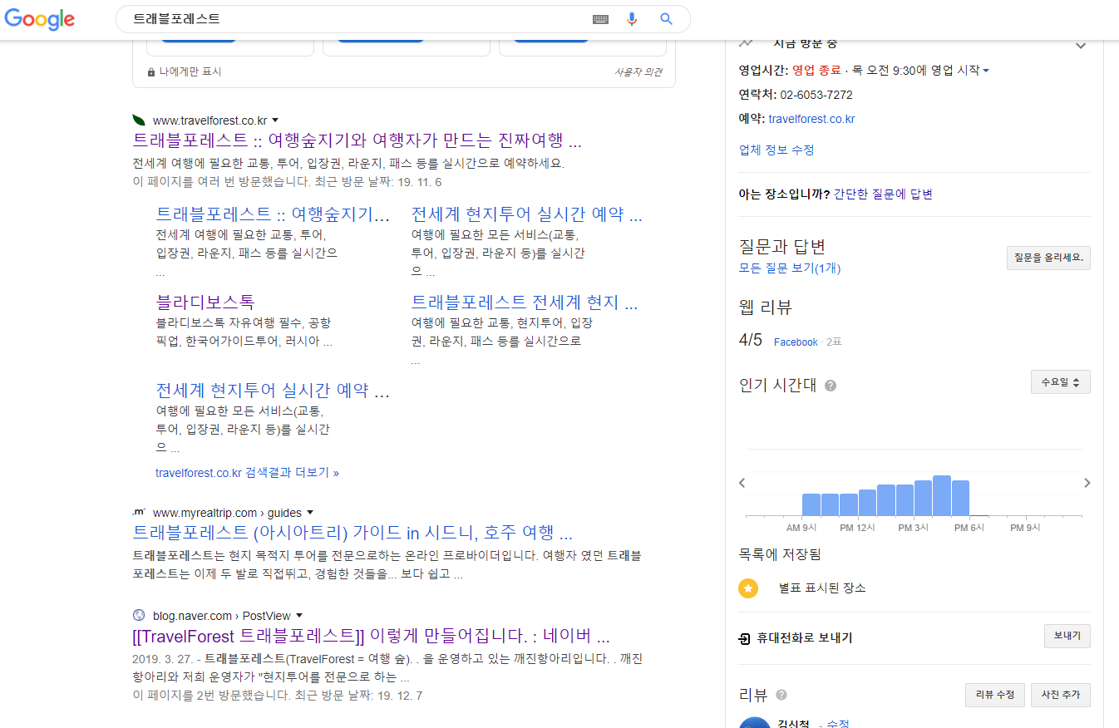Click the 리뷰 수정 button
This screenshot has height=728, width=1119.
[x=994, y=695]
